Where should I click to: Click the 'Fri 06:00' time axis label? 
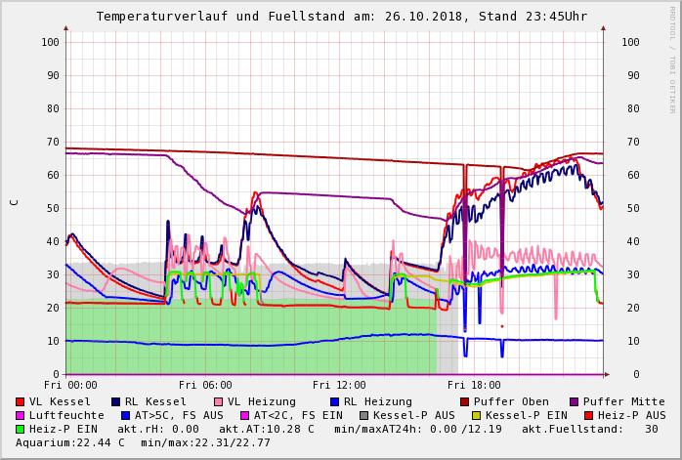(205, 385)
